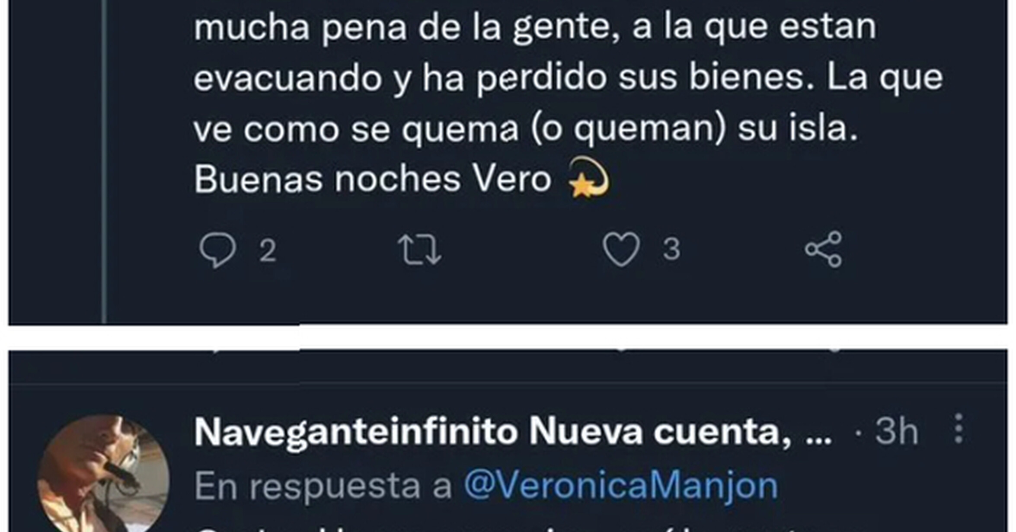Open the @VeronicaManjon mention link
Viewport: 1016px width, 532px height.
pos(621,486)
